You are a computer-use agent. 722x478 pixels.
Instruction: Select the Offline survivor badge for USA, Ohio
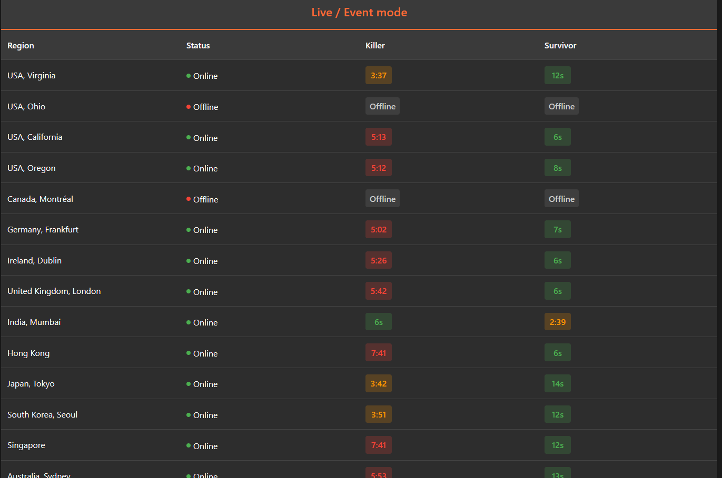tap(561, 106)
